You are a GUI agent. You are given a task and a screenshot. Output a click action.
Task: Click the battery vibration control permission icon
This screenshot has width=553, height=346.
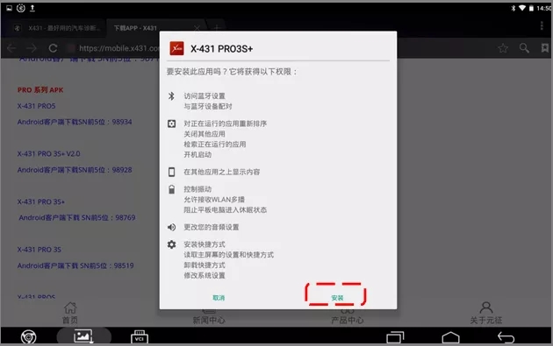(171, 189)
